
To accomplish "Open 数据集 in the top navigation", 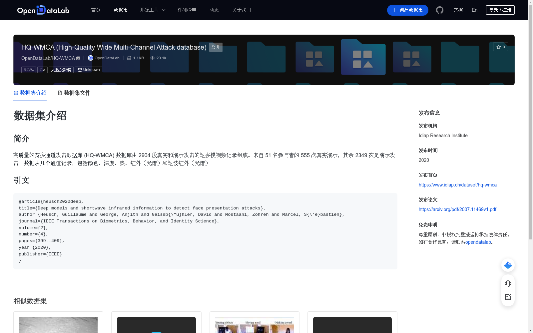I will click(x=121, y=10).
